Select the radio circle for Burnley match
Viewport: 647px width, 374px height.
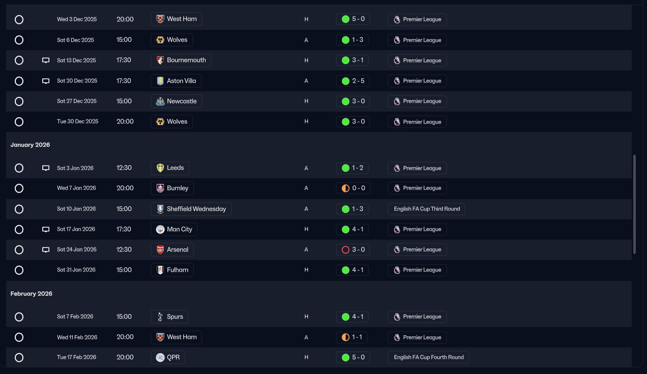click(19, 189)
